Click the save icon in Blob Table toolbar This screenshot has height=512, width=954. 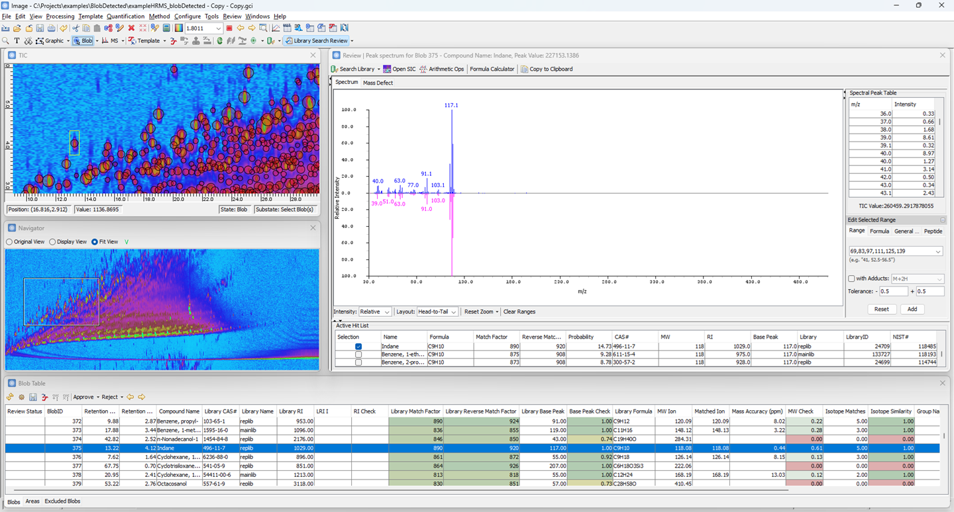click(x=32, y=397)
